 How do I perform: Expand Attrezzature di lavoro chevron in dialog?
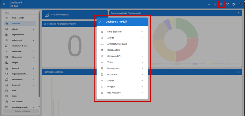click(x=142, y=44)
